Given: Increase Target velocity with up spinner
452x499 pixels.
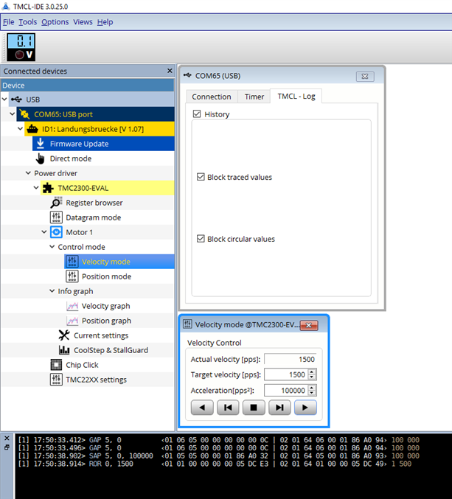Looking at the screenshot, I should coord(312,371).
